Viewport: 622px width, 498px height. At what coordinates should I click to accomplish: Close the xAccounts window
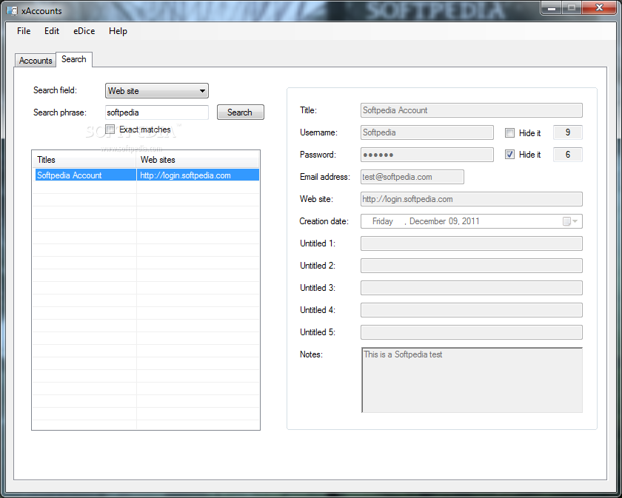pyautogui.click(x=600, y=7)
